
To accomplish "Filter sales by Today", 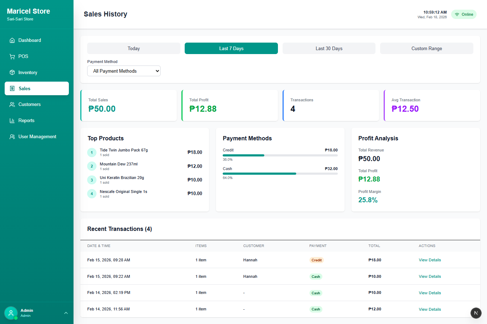I will pos(134,48).
